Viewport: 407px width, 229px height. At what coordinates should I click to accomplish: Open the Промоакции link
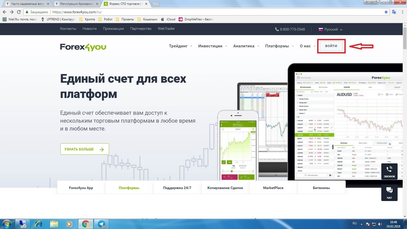(113, 28)
